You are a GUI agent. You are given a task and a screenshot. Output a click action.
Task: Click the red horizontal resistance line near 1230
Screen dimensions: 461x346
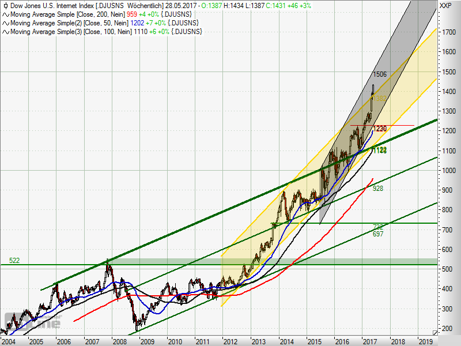tap(382, 125)
